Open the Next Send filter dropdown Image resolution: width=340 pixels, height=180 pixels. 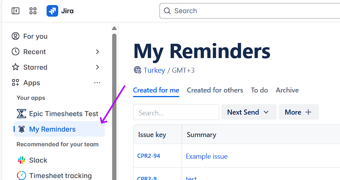click(x=248, y=112)
